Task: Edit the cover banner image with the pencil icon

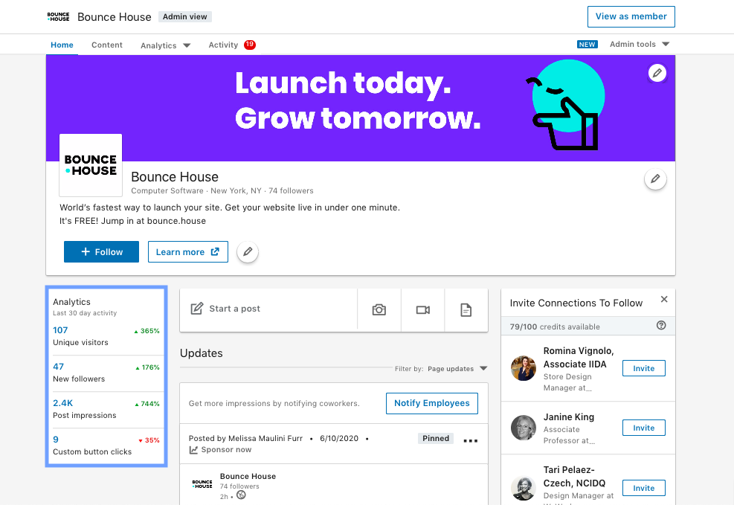Action: (x=657, y=73)
